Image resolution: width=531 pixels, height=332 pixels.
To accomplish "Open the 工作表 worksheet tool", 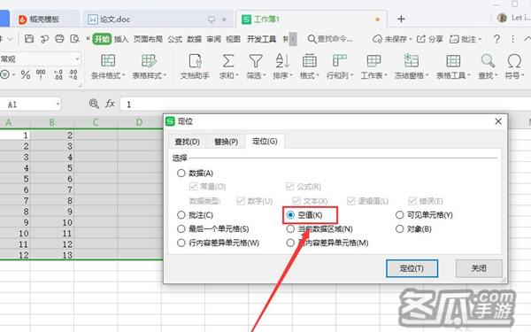I will point(373,66).
